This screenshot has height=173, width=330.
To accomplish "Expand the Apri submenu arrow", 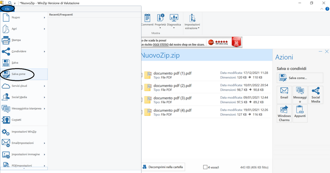I will (44, 29).
